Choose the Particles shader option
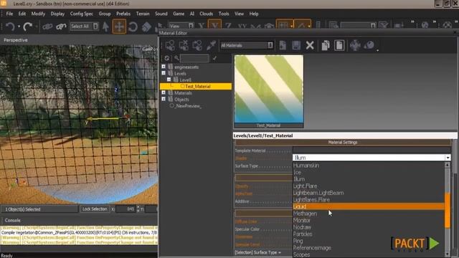 (369, 234)
